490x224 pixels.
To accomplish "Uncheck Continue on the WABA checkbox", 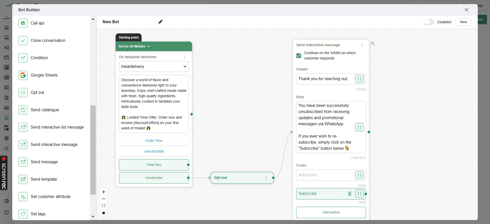I will pyautogui.click(x=299, y=56).
